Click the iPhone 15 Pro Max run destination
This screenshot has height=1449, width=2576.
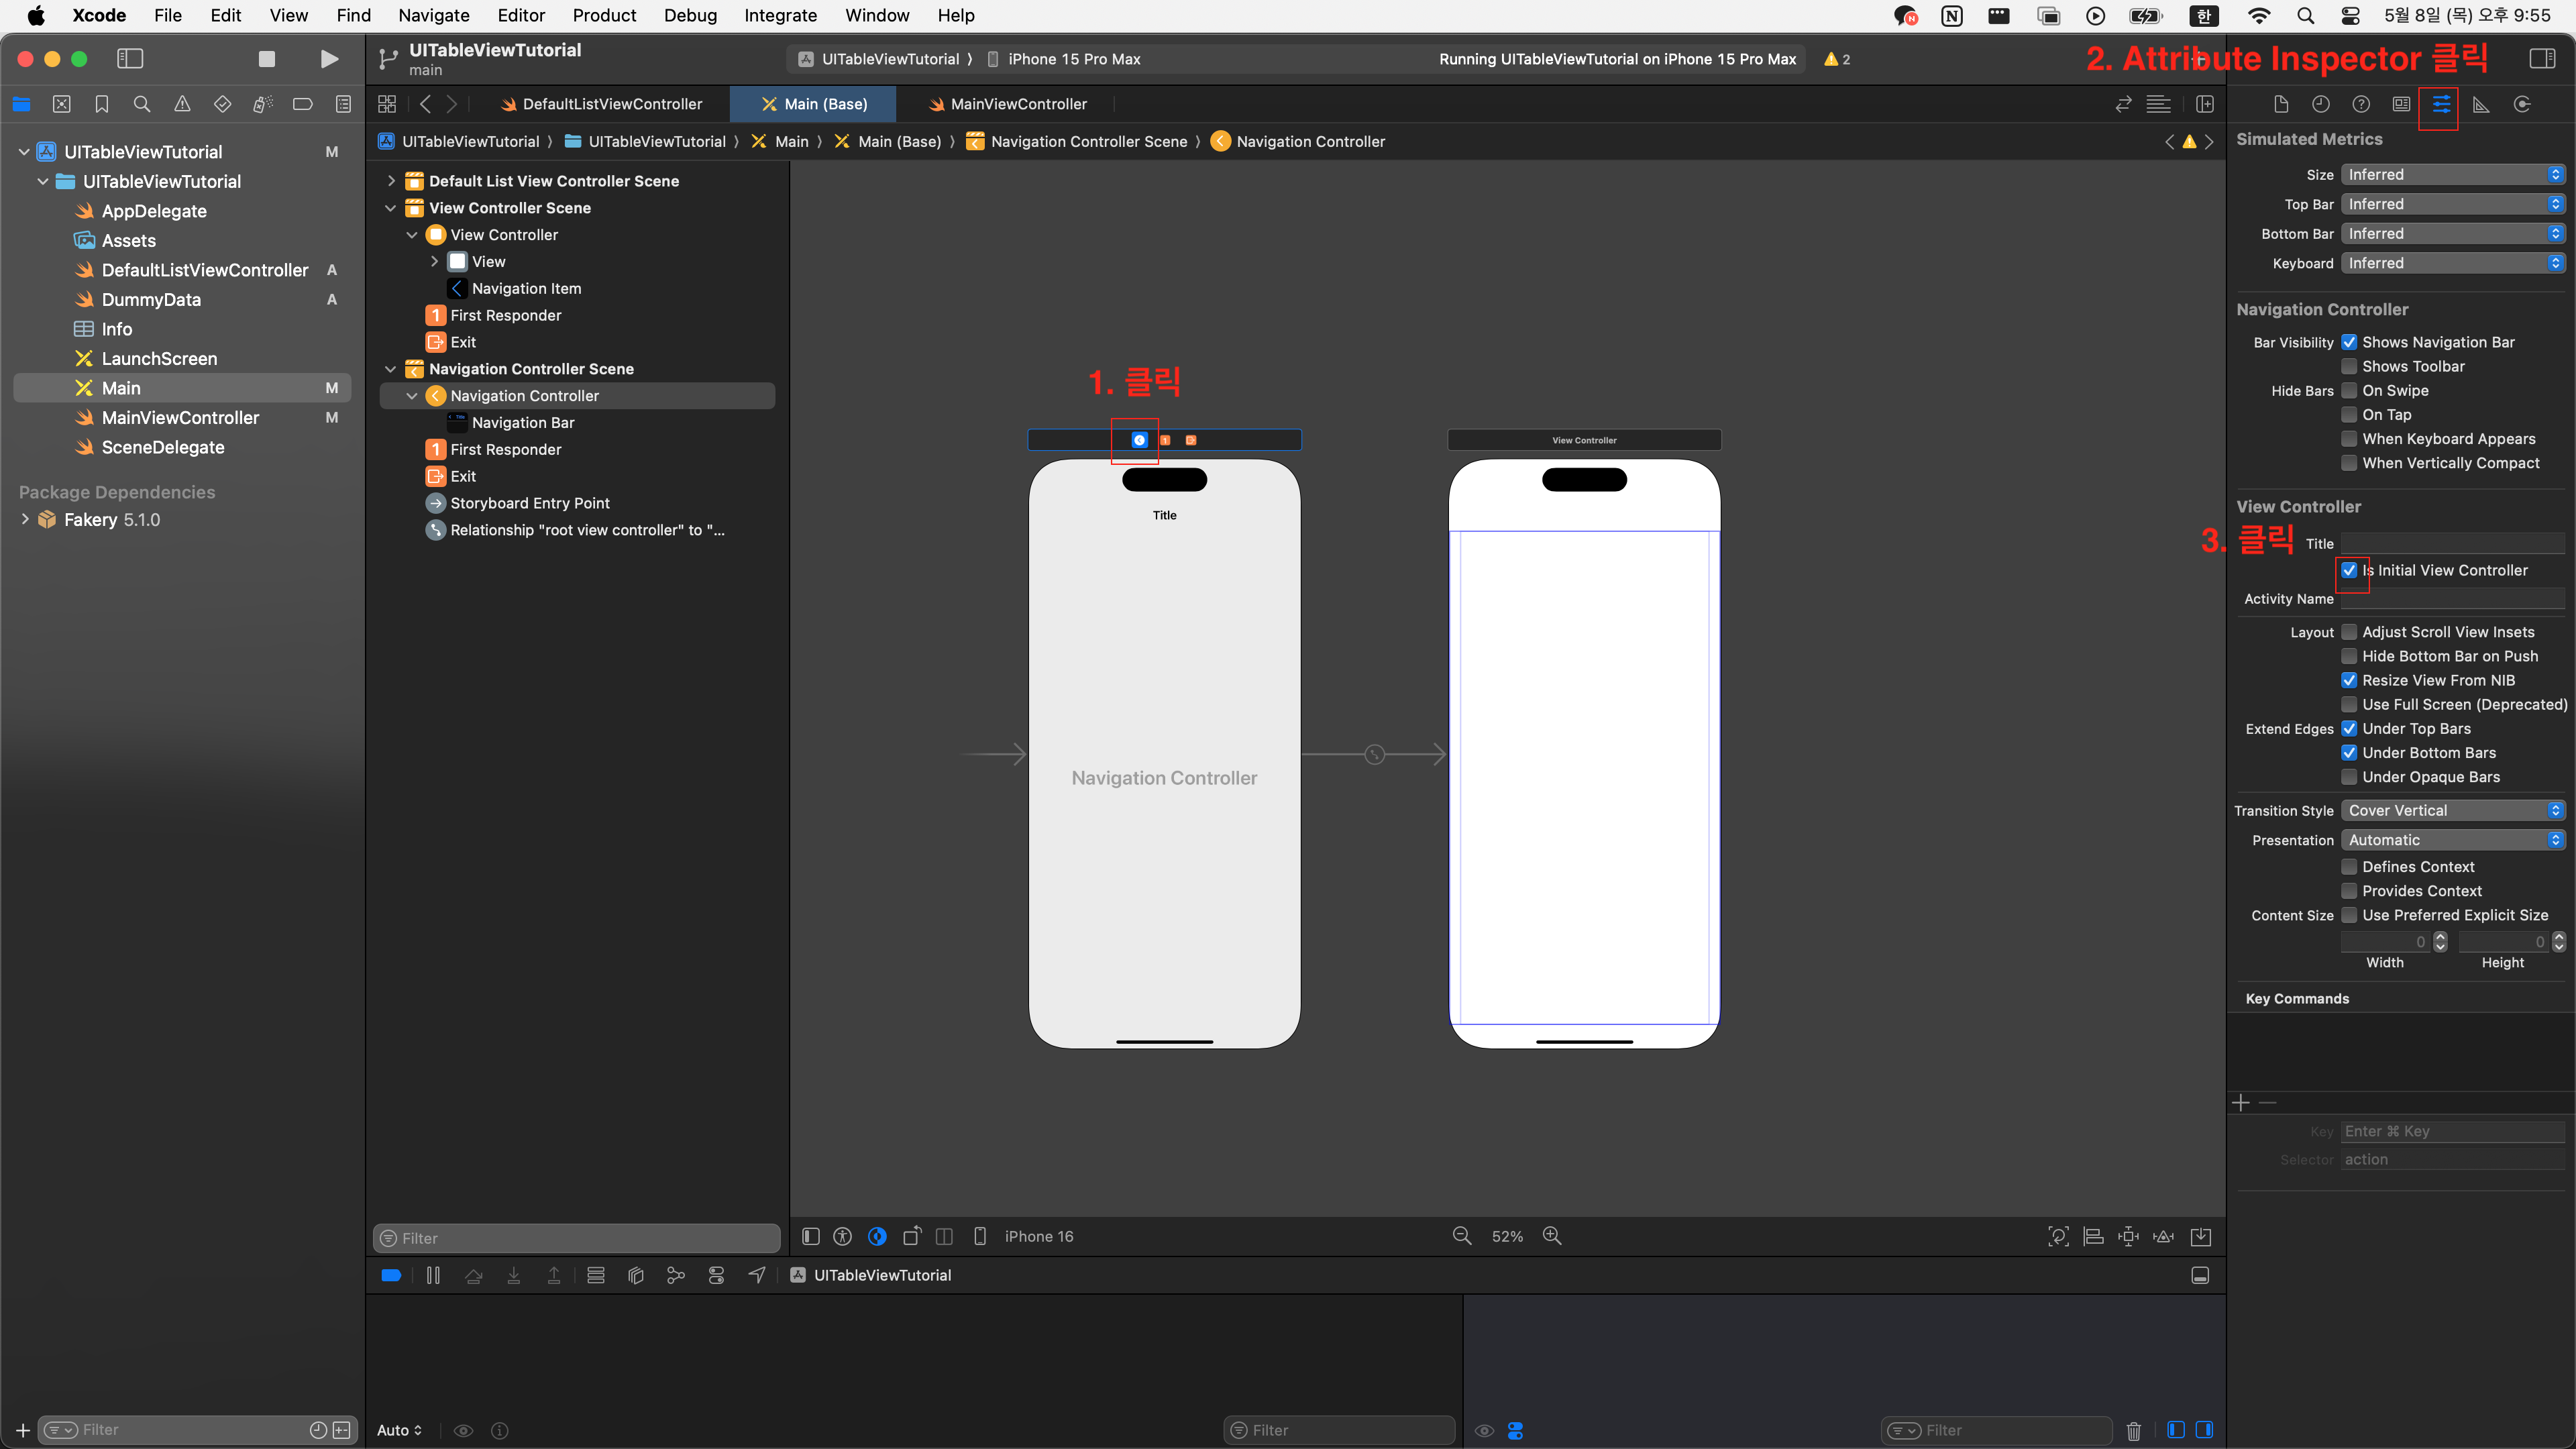pos(1064,59)
